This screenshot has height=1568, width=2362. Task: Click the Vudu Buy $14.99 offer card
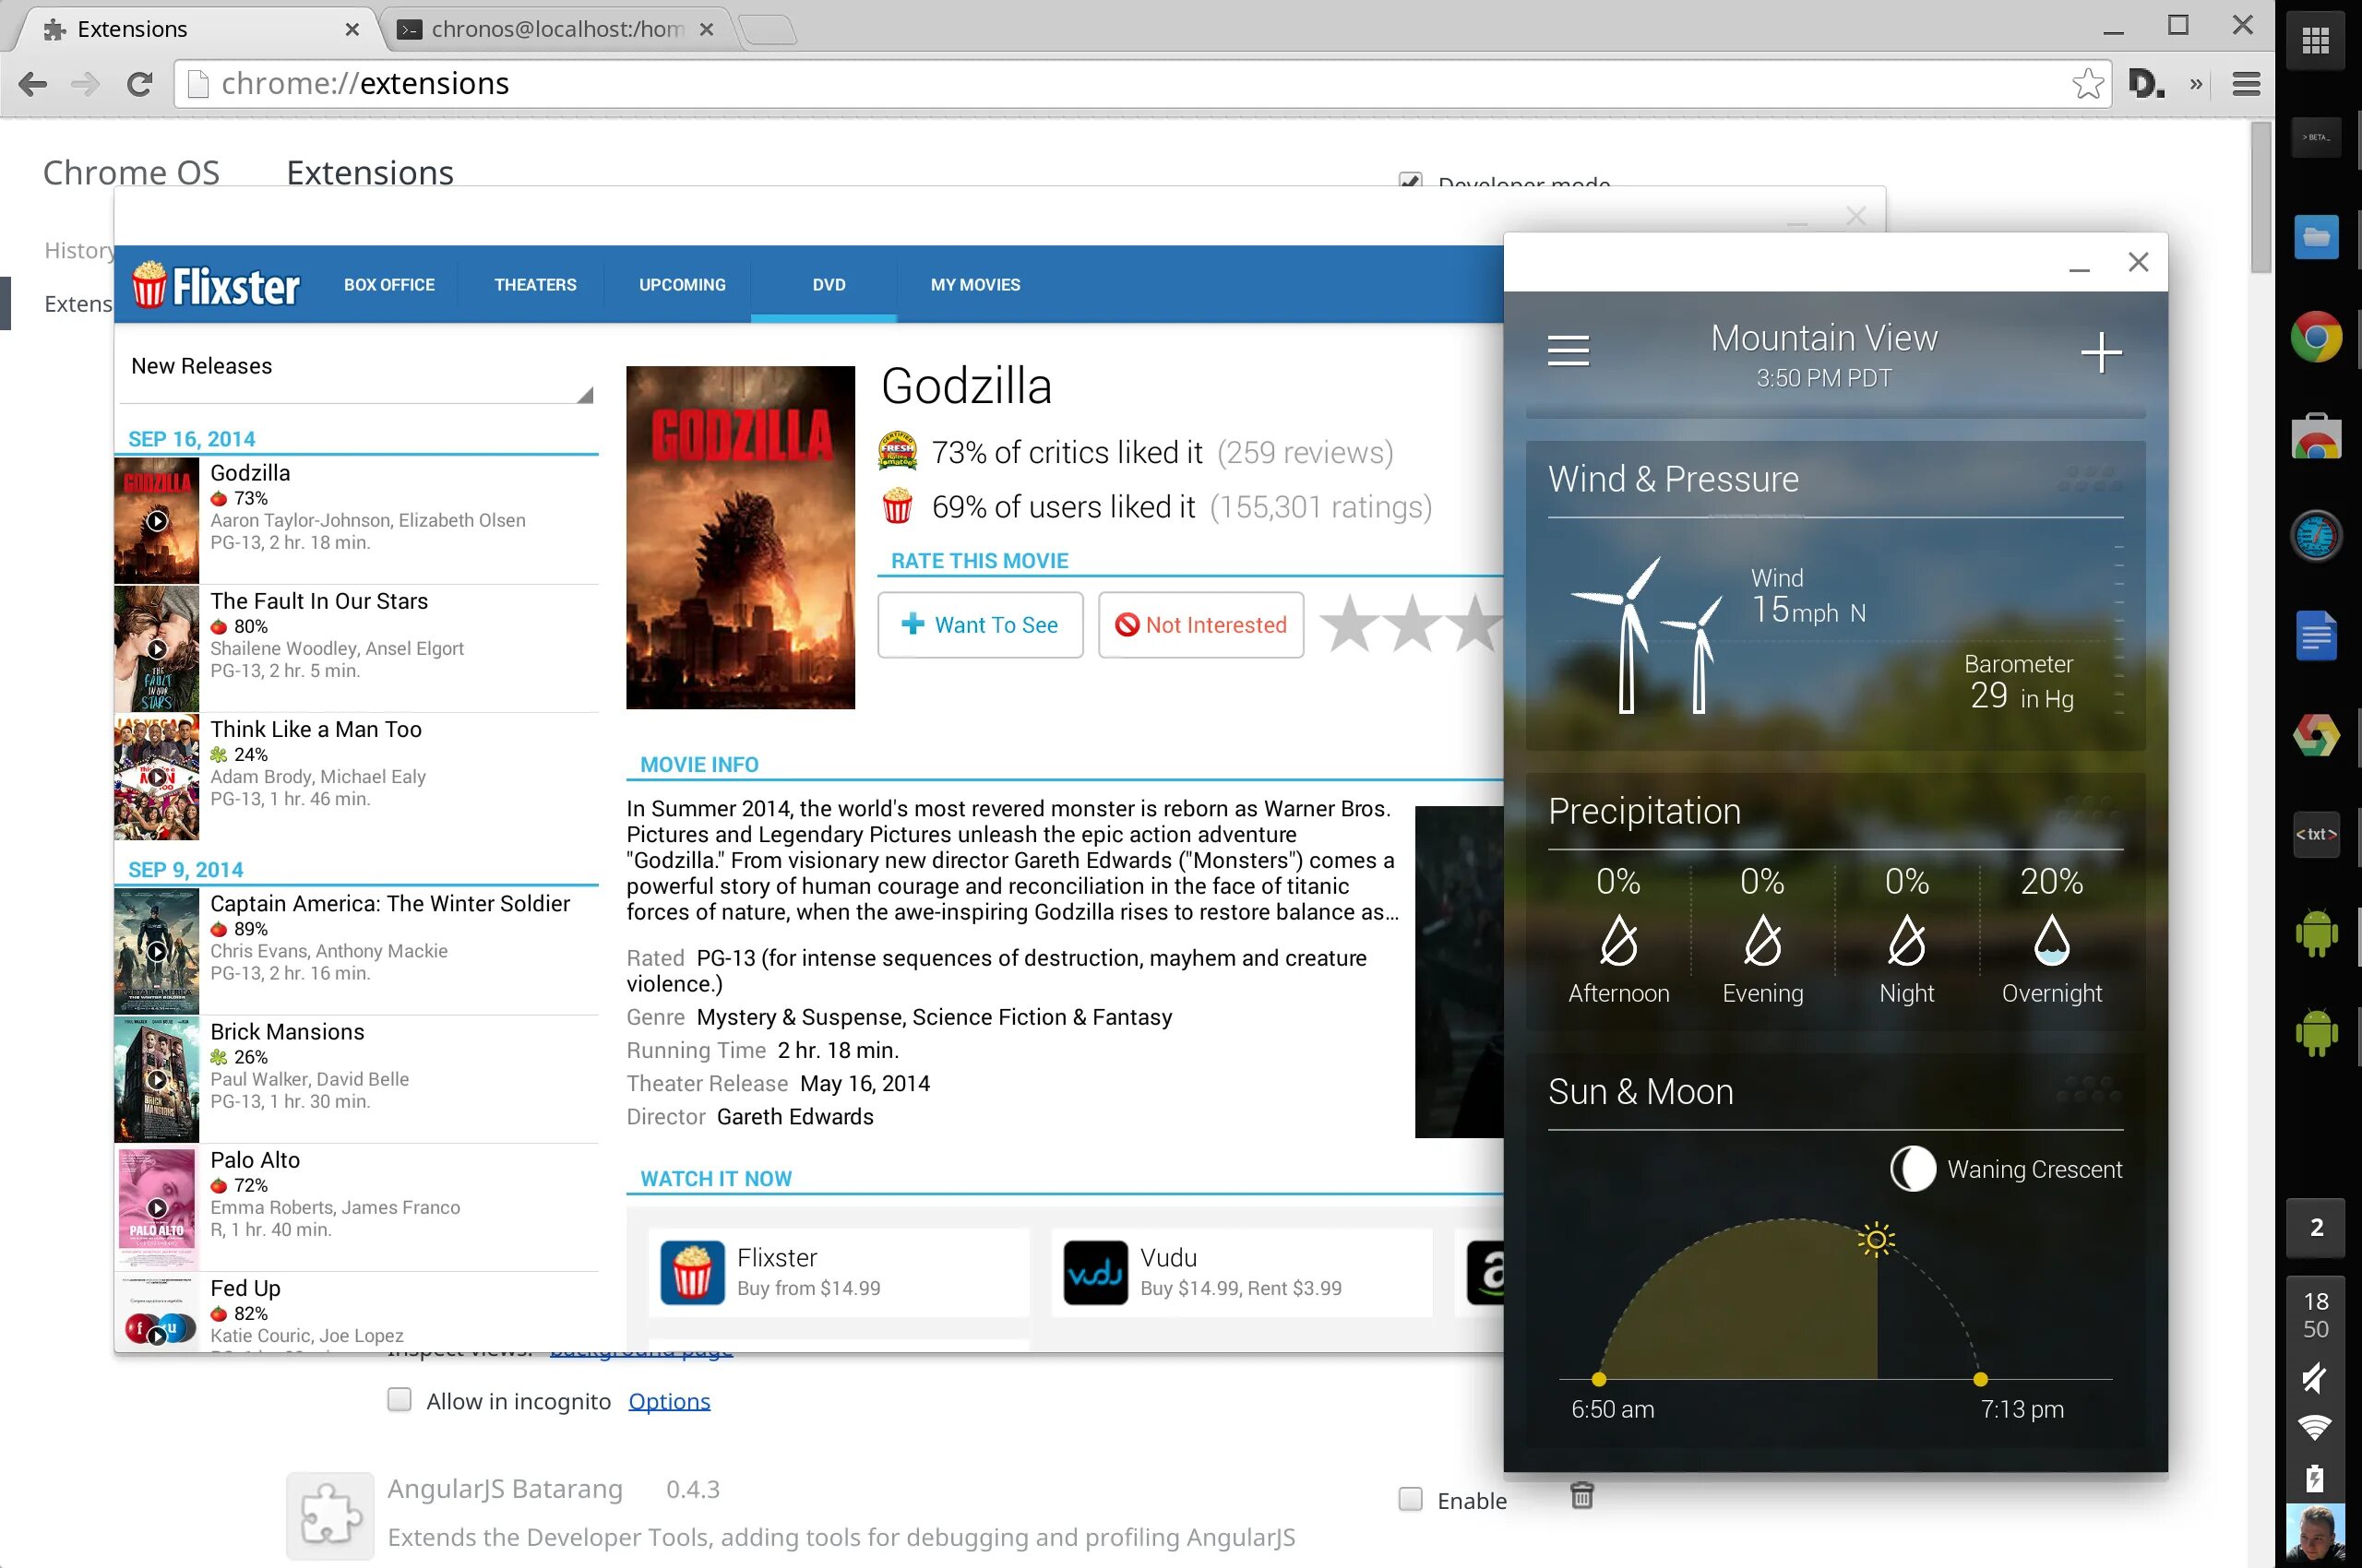pos(1242,1273)
